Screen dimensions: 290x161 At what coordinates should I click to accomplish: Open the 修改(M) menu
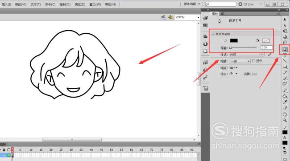tap(21, 4)
